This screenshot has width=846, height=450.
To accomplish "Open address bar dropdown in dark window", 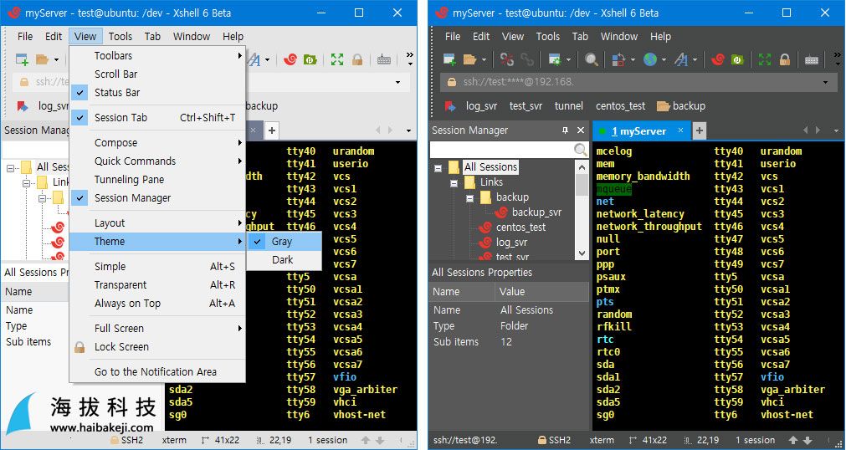I will pos(825,83).
